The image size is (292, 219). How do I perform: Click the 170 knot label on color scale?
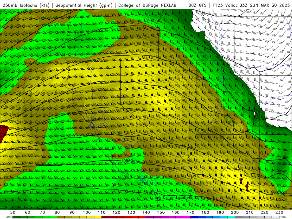[x=191, y=212]
